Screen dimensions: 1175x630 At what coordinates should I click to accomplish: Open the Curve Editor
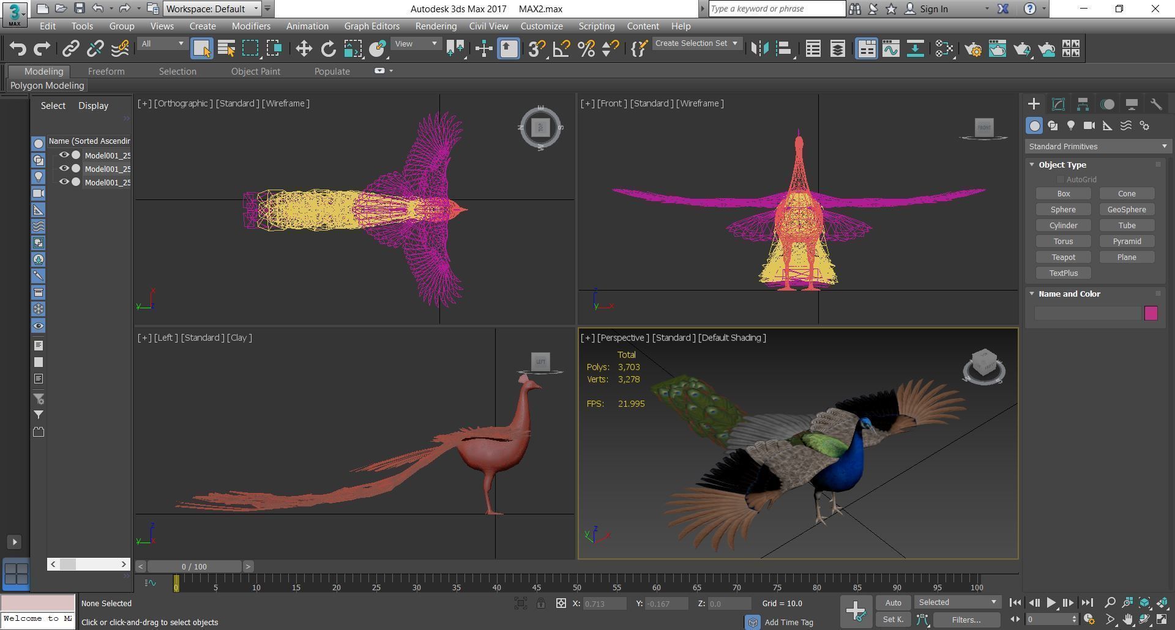click(891, 48)
